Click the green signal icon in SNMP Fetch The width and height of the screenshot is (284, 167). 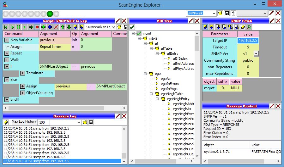click(249, 27)
